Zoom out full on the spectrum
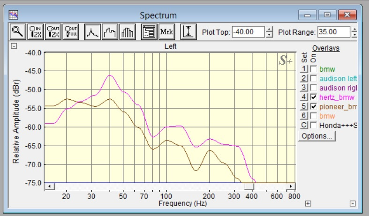 tap(71, 32)
